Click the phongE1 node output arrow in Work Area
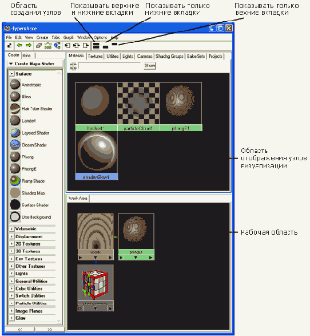The height and width of the screenshot is (336, 310). pyautogui.click(x=151, y=258)
